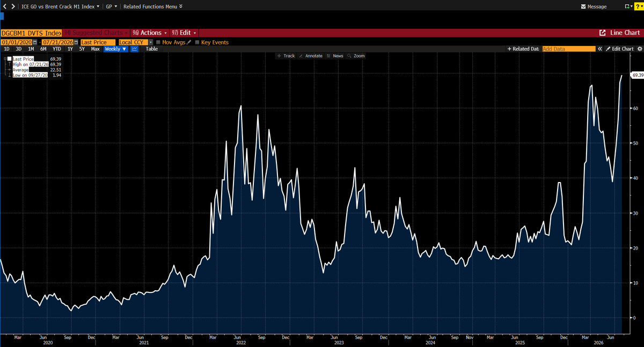This screenshot has width=644, height=347.
Task: Click the Add Data input field
Action: [569, 49]
